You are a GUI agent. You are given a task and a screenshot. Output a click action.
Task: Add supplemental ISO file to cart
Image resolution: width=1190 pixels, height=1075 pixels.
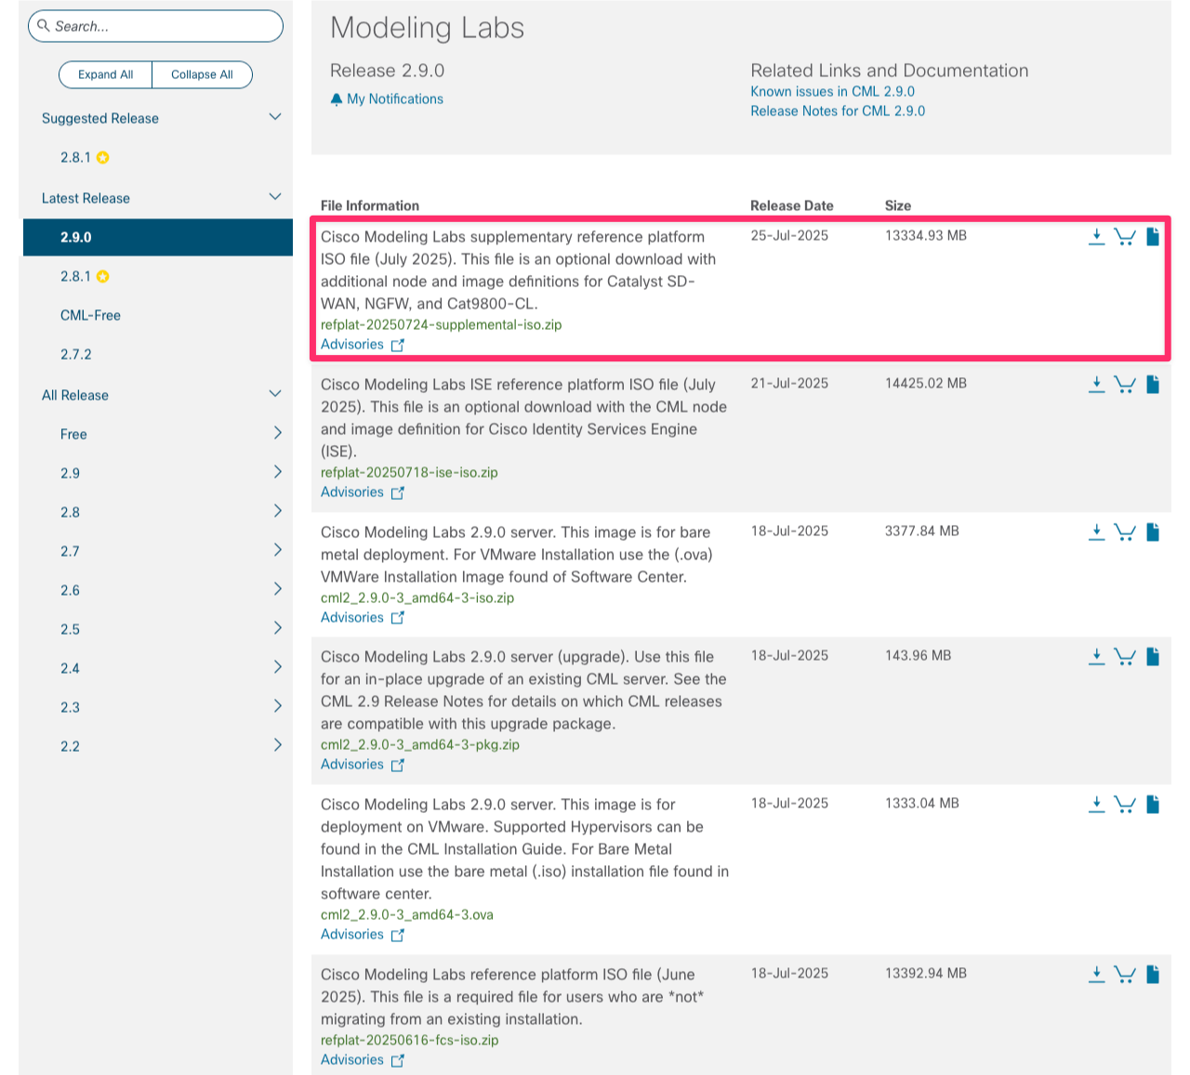click(x=1125, y=237)
